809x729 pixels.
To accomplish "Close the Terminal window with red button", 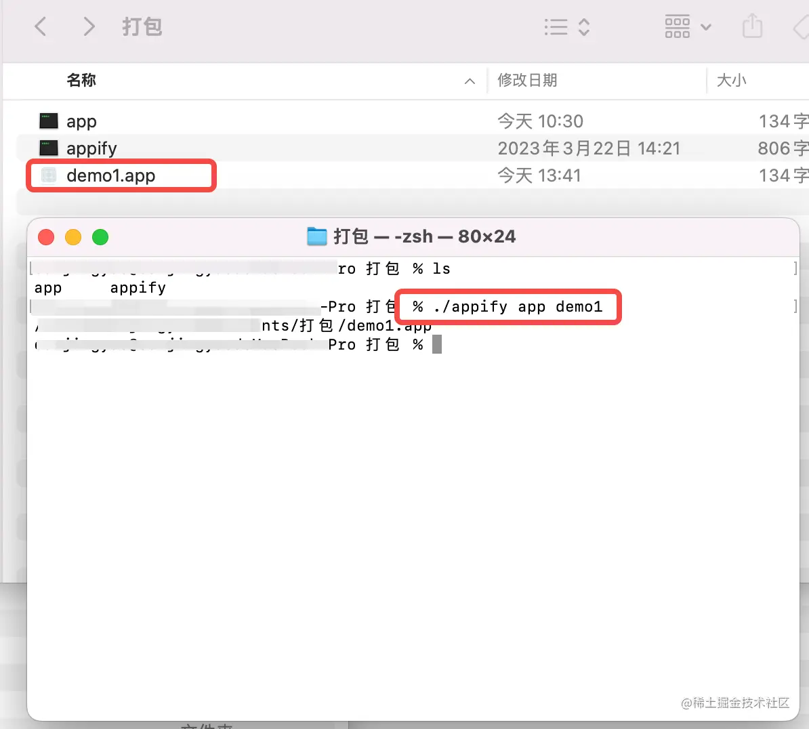I will [47, 237].
